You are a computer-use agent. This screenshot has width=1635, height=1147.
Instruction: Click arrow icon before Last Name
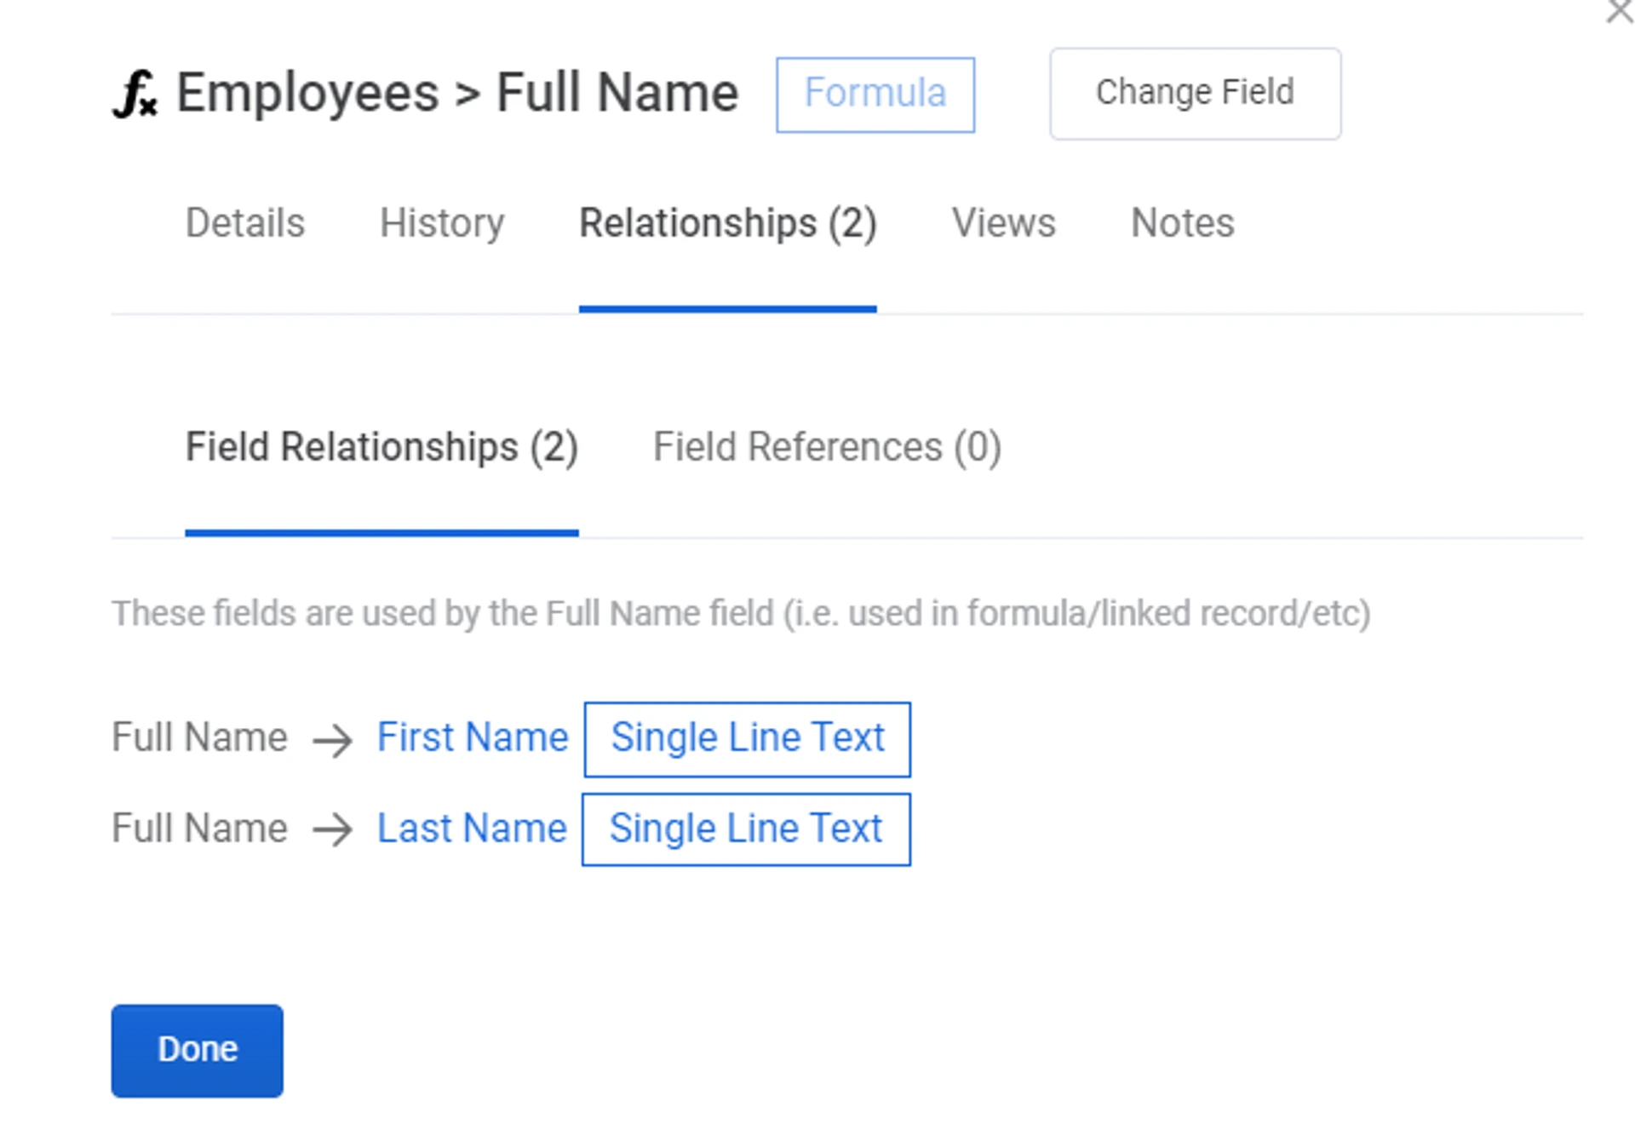click(x=332, y=830)
